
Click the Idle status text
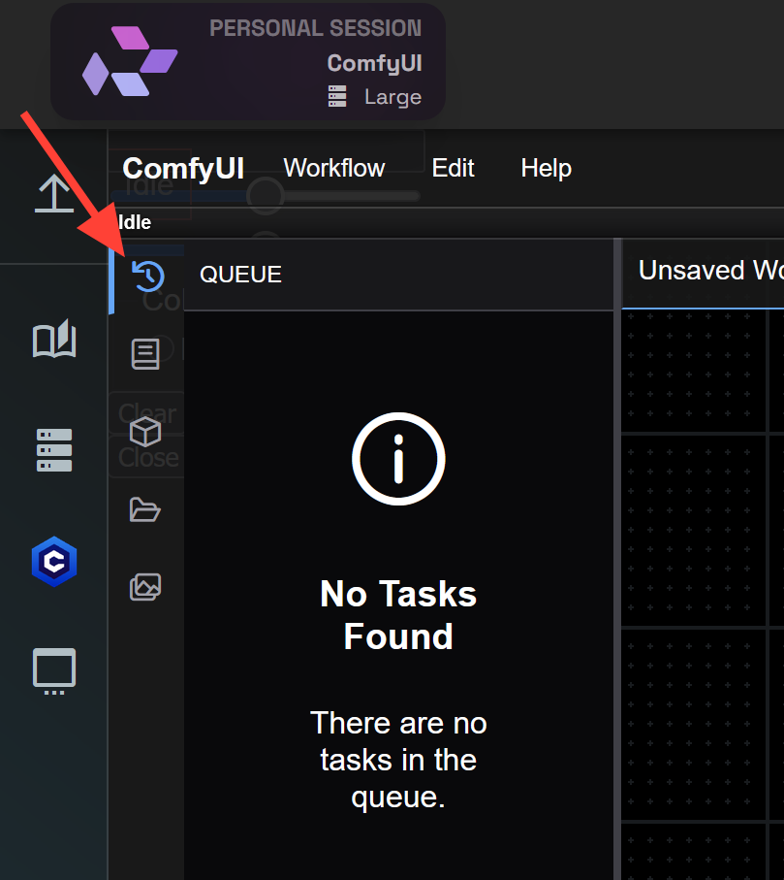[135, 222]
